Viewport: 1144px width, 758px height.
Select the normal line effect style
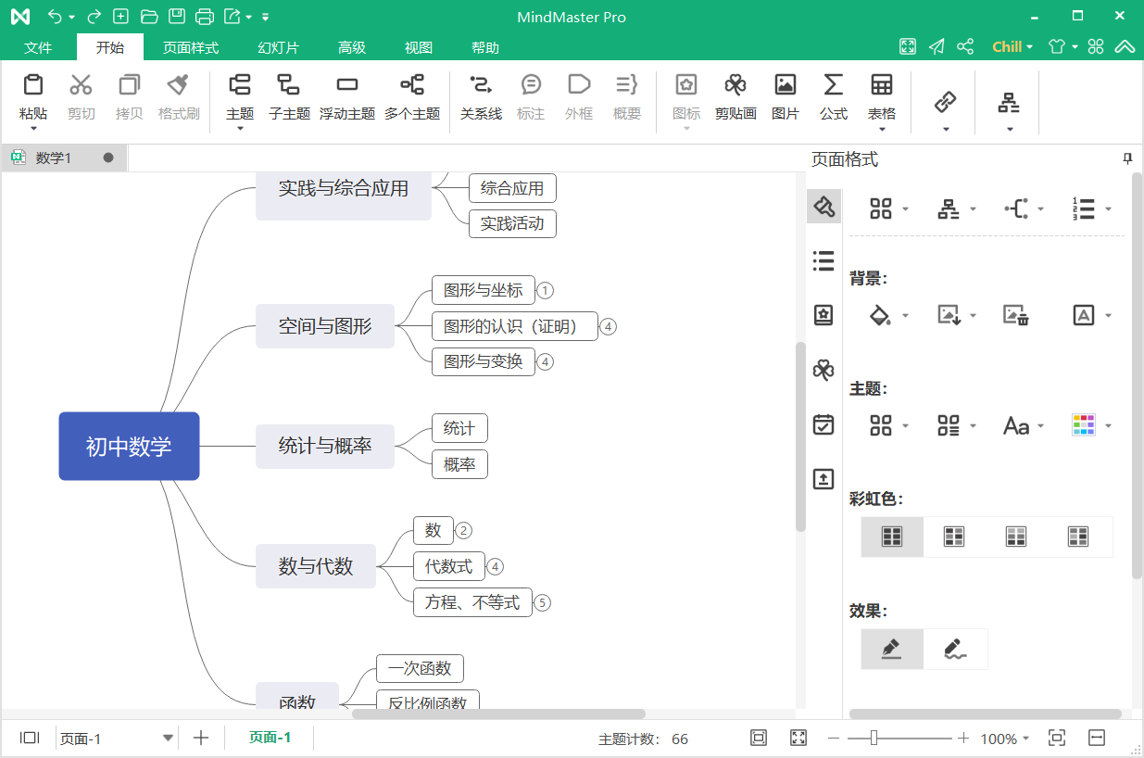[892, 649]
